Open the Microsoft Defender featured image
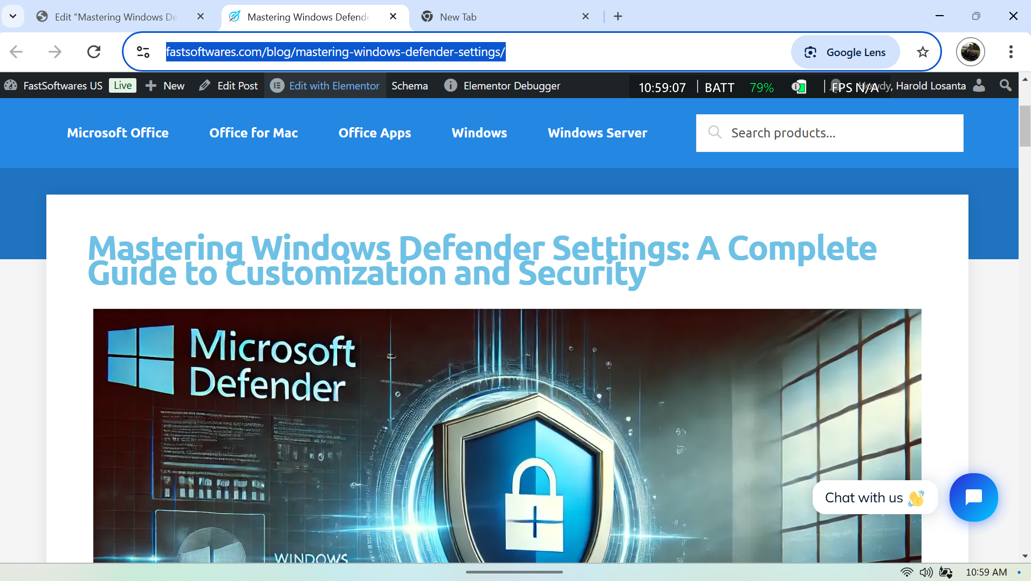Screen dimensions: 1031x581 click(x=507, y=435)
